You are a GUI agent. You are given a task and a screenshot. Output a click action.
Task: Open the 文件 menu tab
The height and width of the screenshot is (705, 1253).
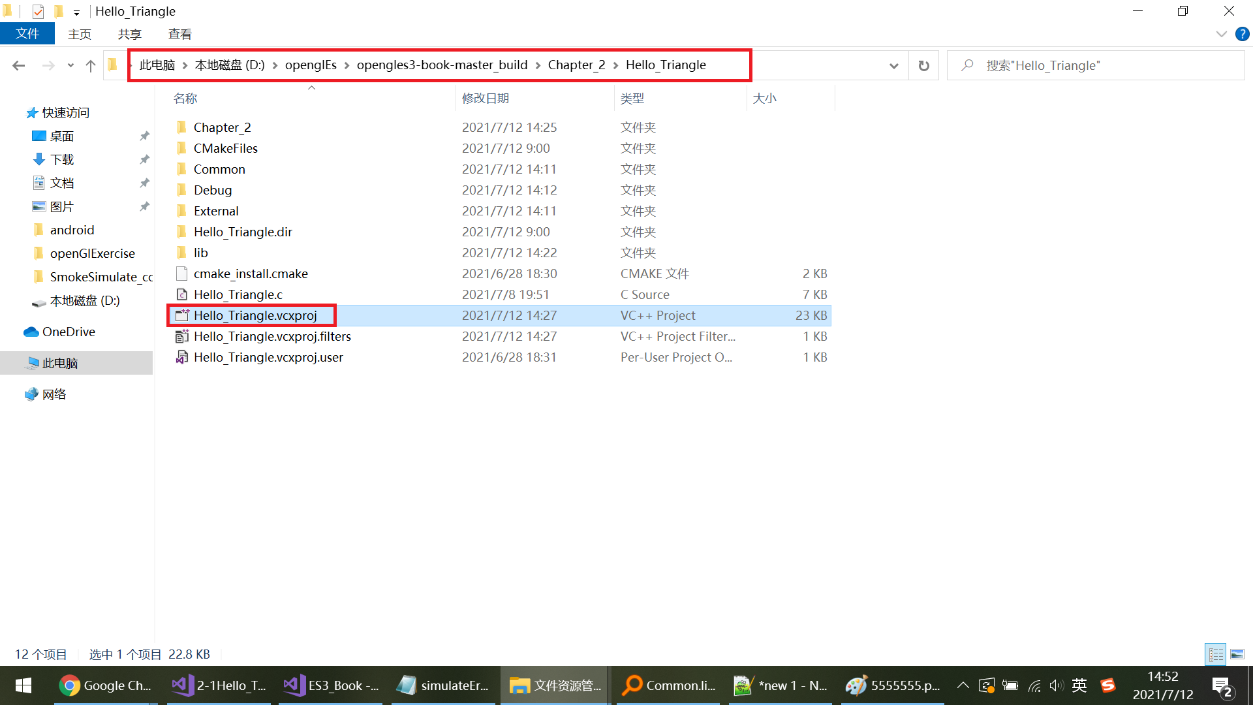27,34
